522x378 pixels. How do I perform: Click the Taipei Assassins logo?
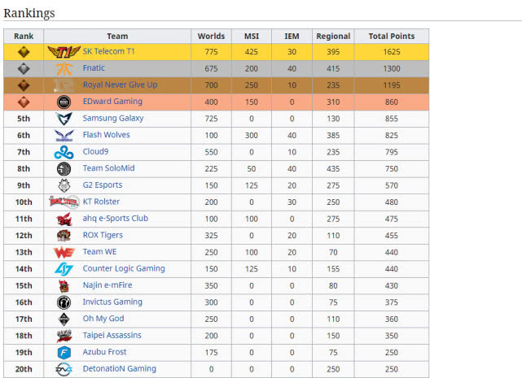[x=64, y=336]
